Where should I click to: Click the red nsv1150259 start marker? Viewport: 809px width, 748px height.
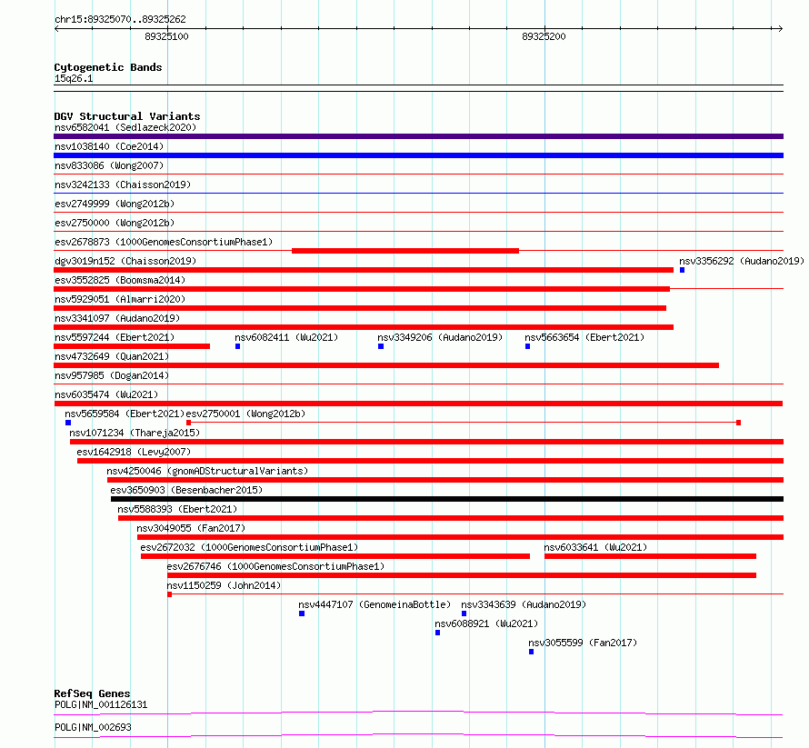[x=170, y=594]
